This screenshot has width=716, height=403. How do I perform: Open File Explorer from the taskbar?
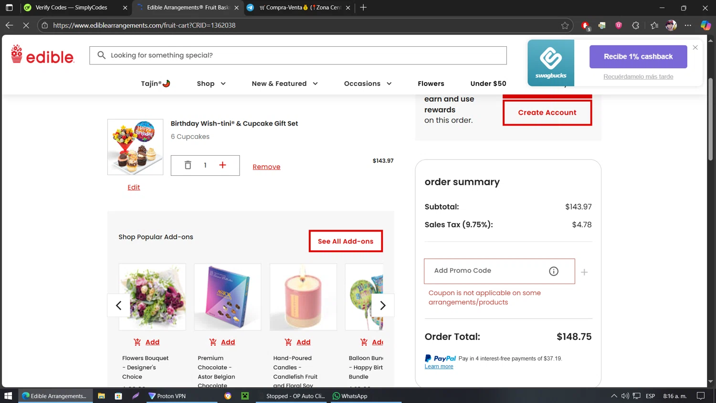(101, 396)
